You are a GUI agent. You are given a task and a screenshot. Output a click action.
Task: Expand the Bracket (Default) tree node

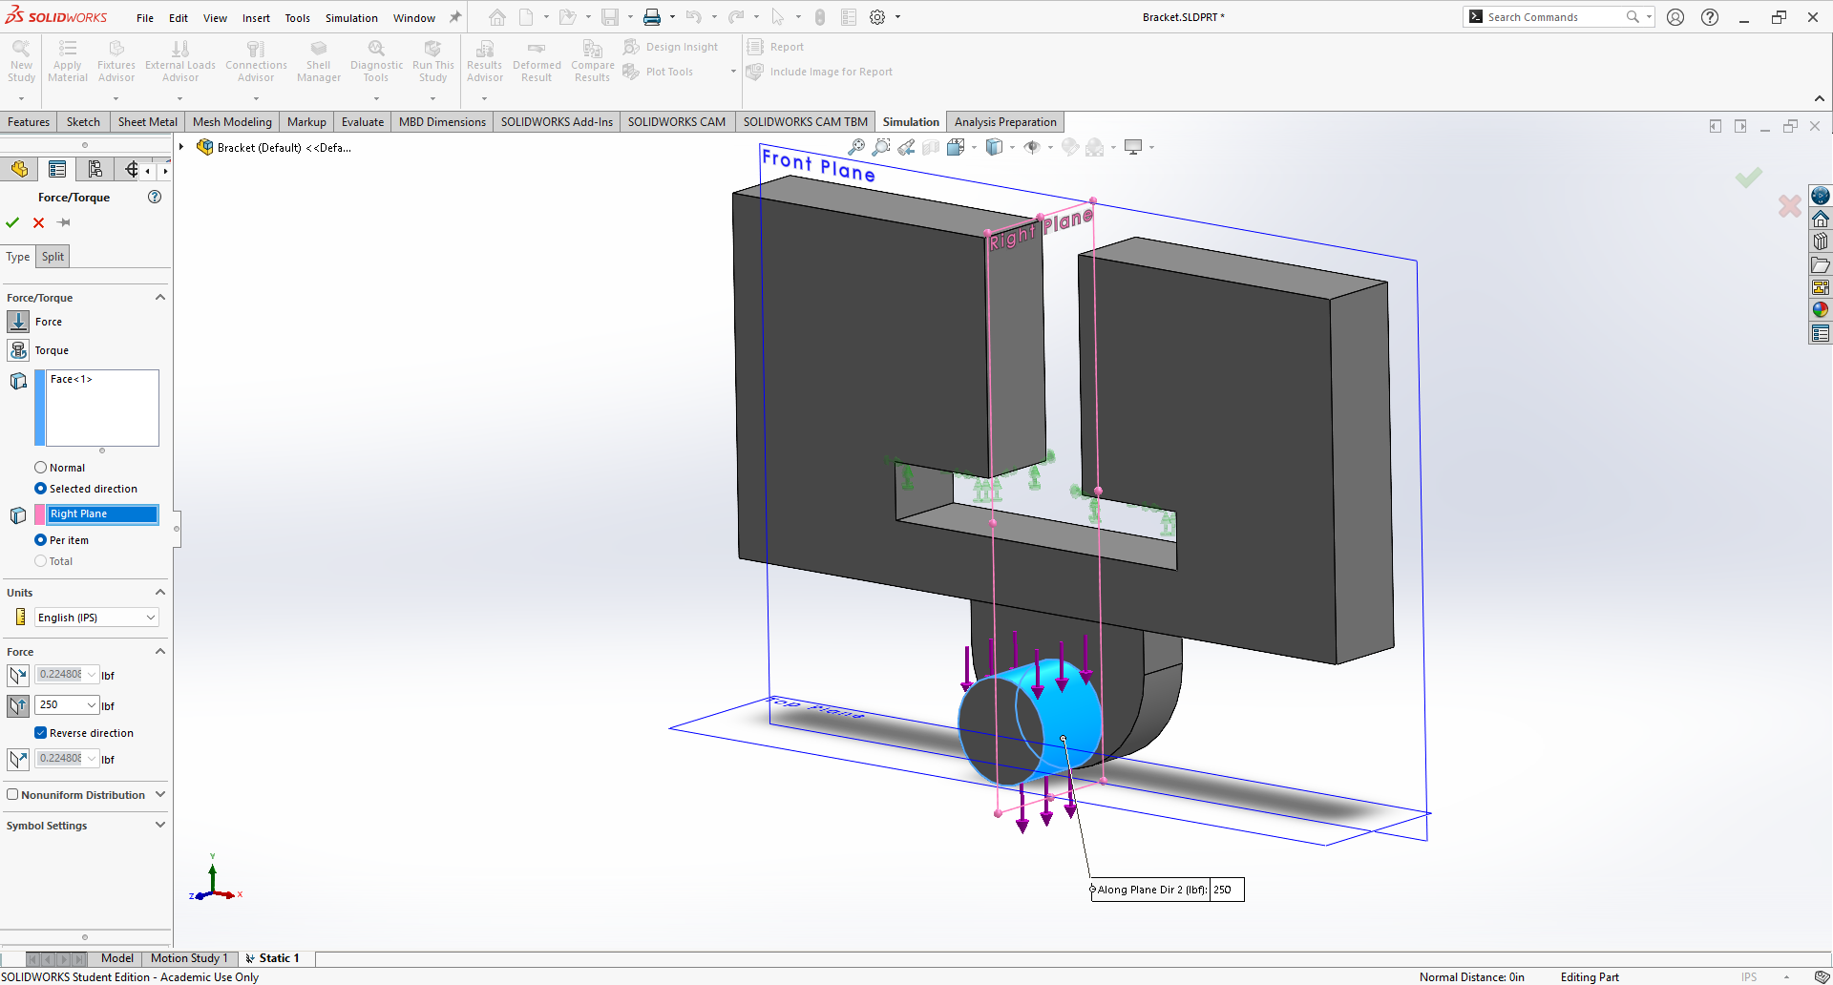click(181, 147)
